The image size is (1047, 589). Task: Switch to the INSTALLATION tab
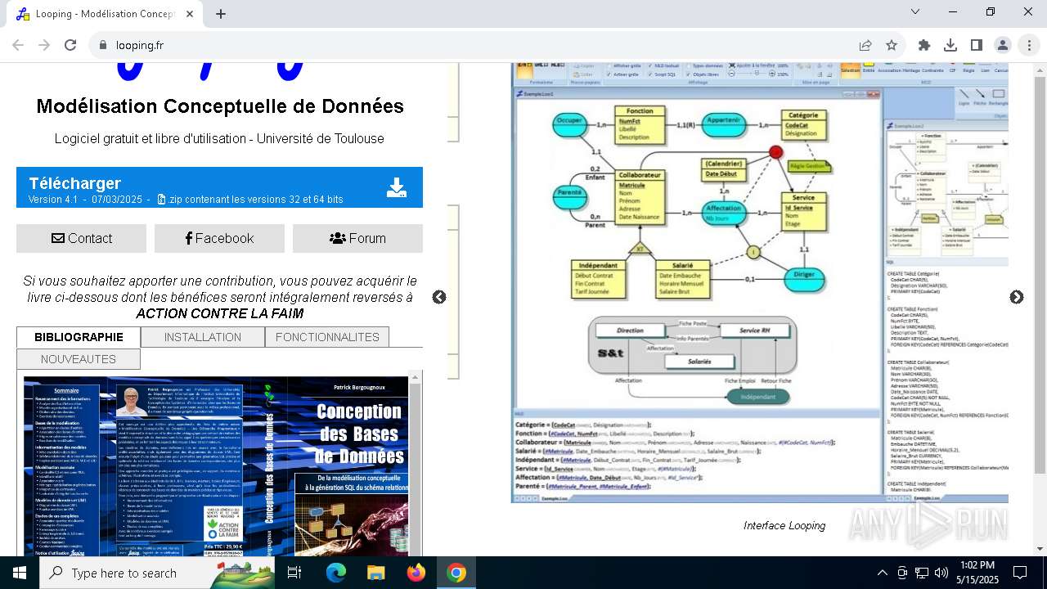point(203,337)
